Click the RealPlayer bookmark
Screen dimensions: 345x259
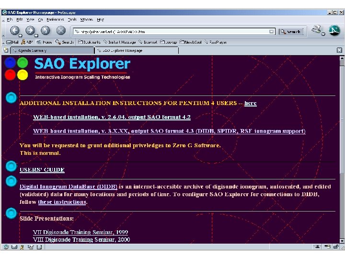pyautogui.click(x=216, y=42)
